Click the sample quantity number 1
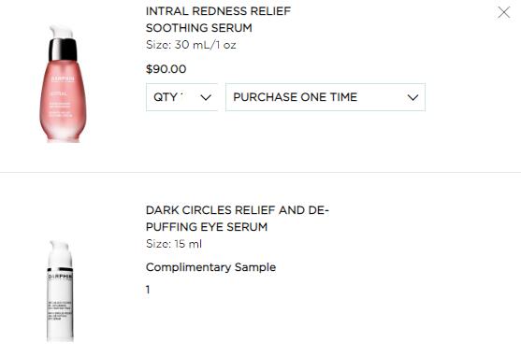The width and height of the screenshot is (521, 356). point(148,290)
